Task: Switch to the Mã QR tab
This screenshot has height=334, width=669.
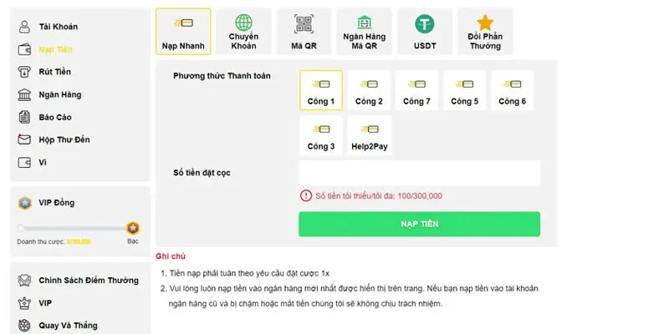Action: 303,31
